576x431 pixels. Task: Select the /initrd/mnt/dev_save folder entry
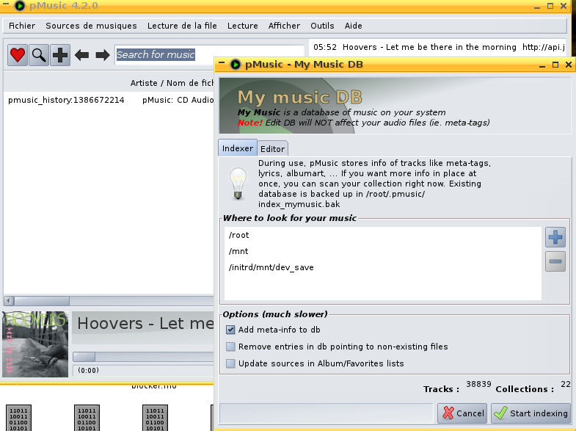(383, 267)
